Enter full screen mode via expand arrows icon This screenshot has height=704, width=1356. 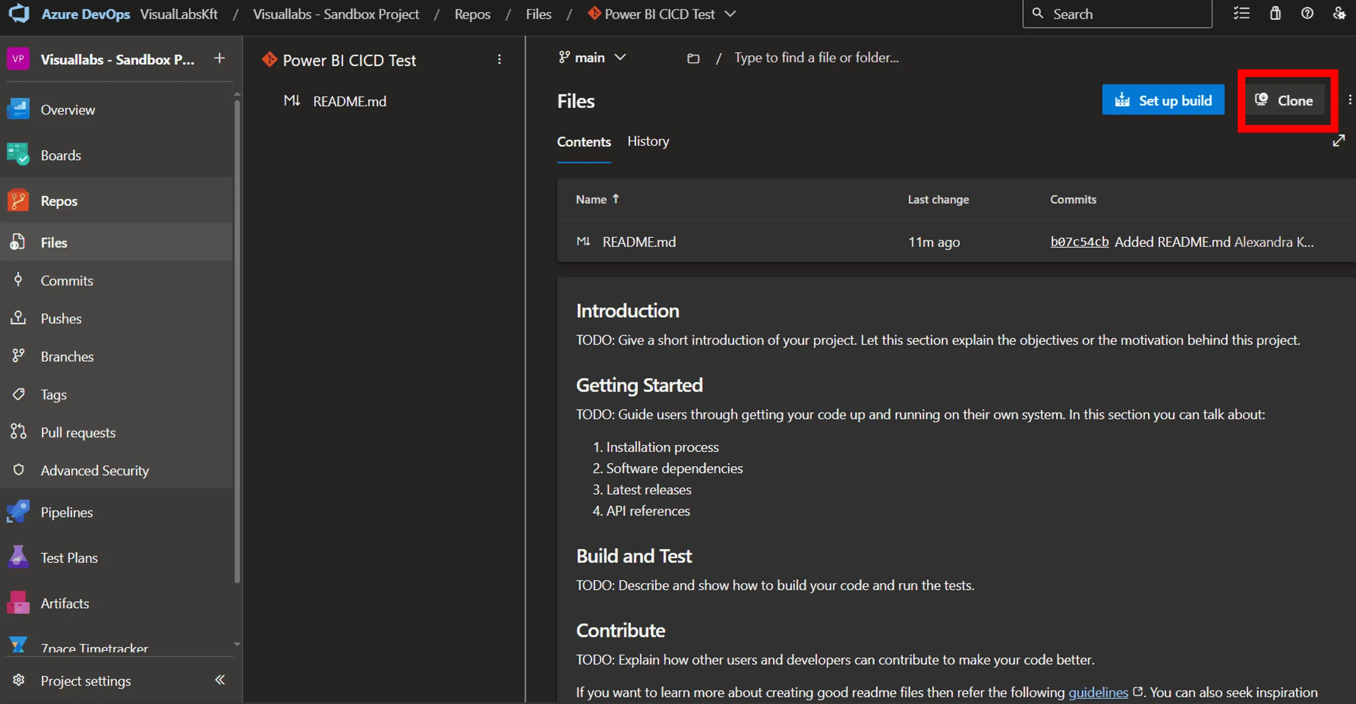pyautogui.click(x=1339, y=141)
